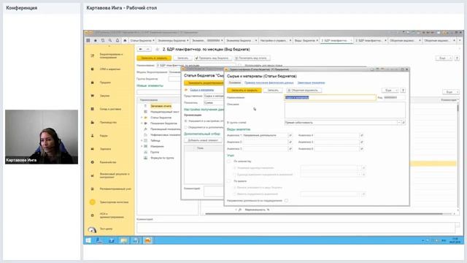Screen dimensions: 467x263
Task: Open the Windows Start button
Action: (88, 240)
